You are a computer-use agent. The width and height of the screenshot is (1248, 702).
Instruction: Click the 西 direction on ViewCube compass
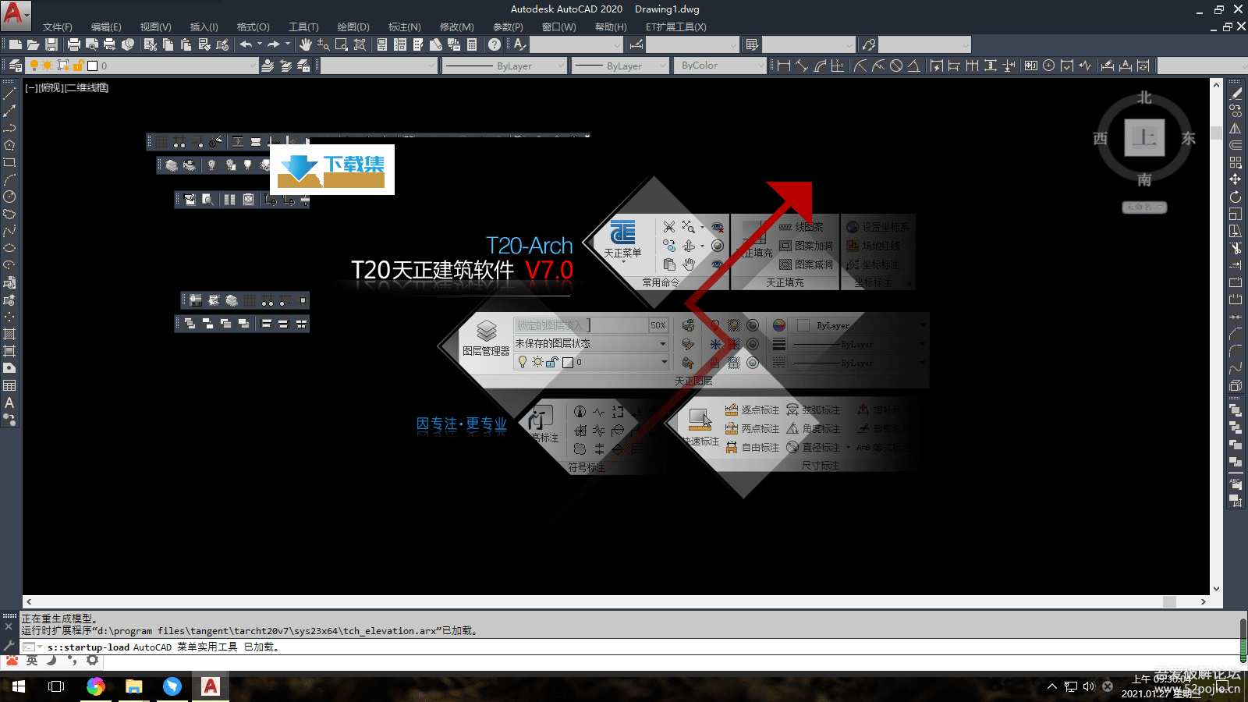[x=1101, y=138]
